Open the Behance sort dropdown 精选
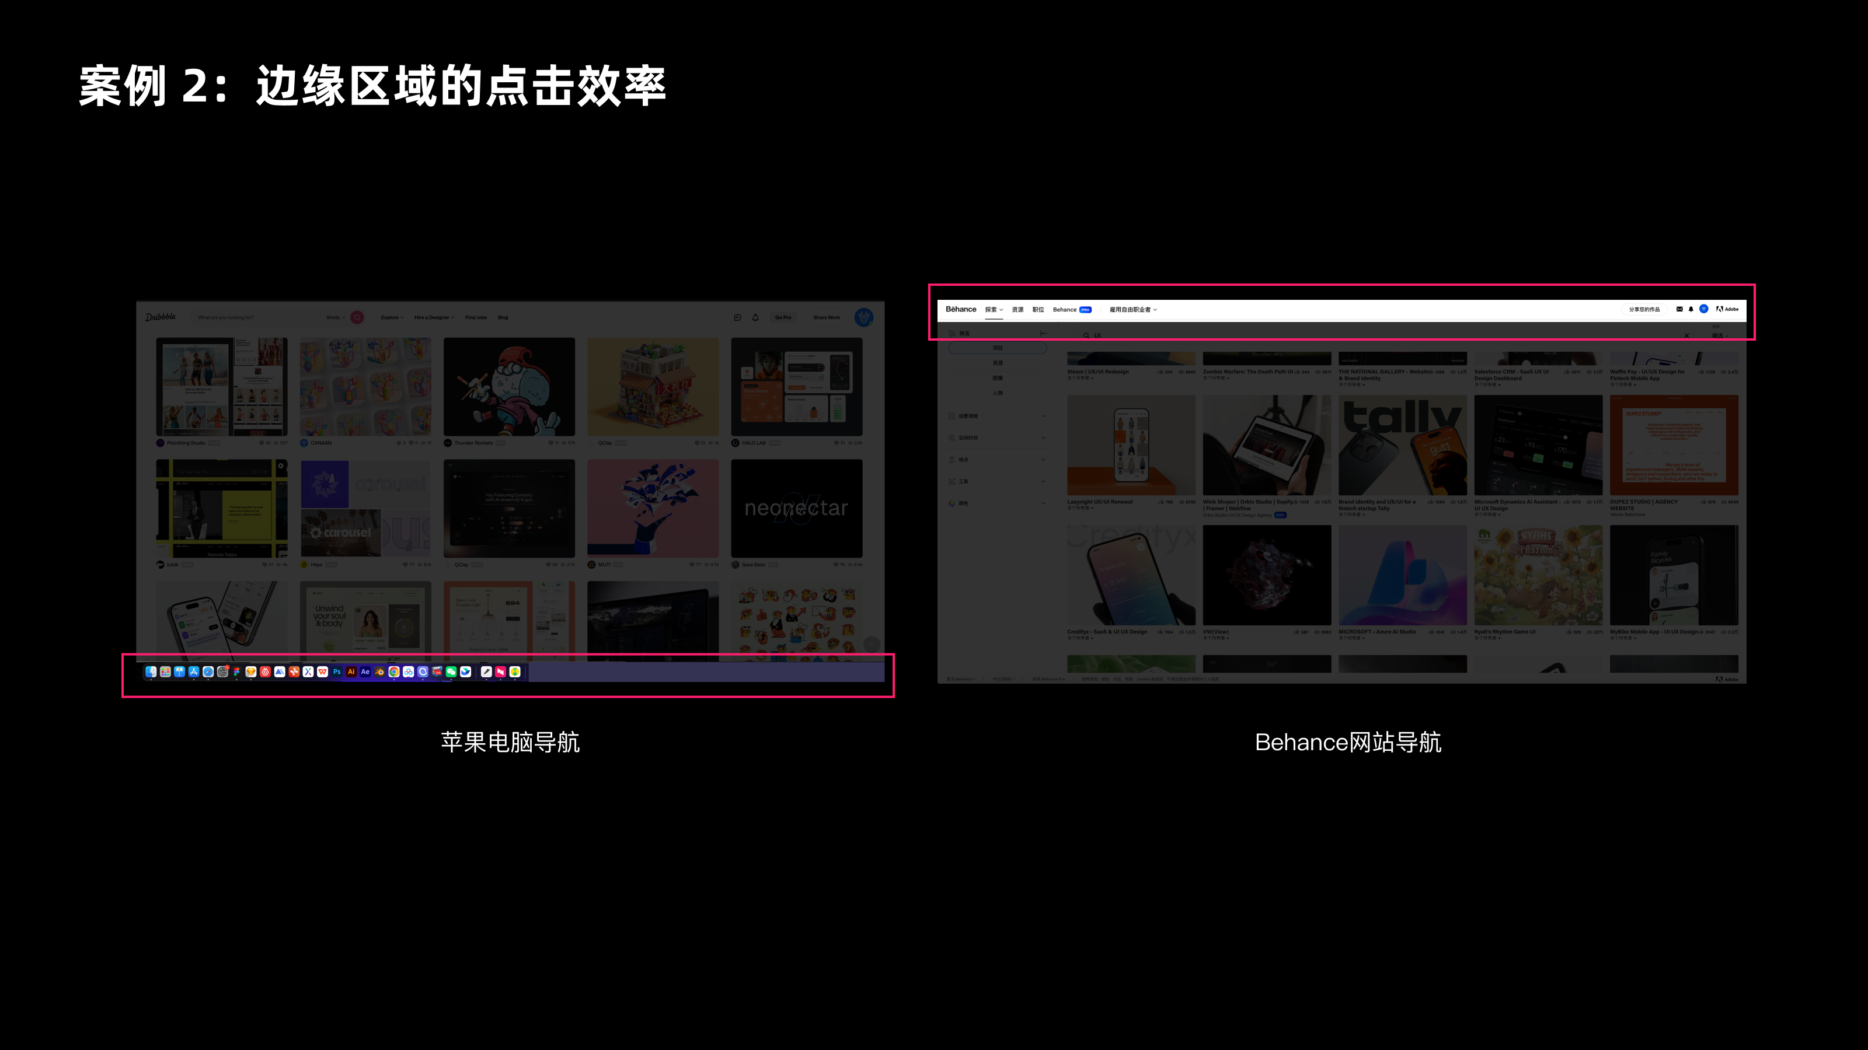Viewport: 1868px width, 1050px height. 1720,335
